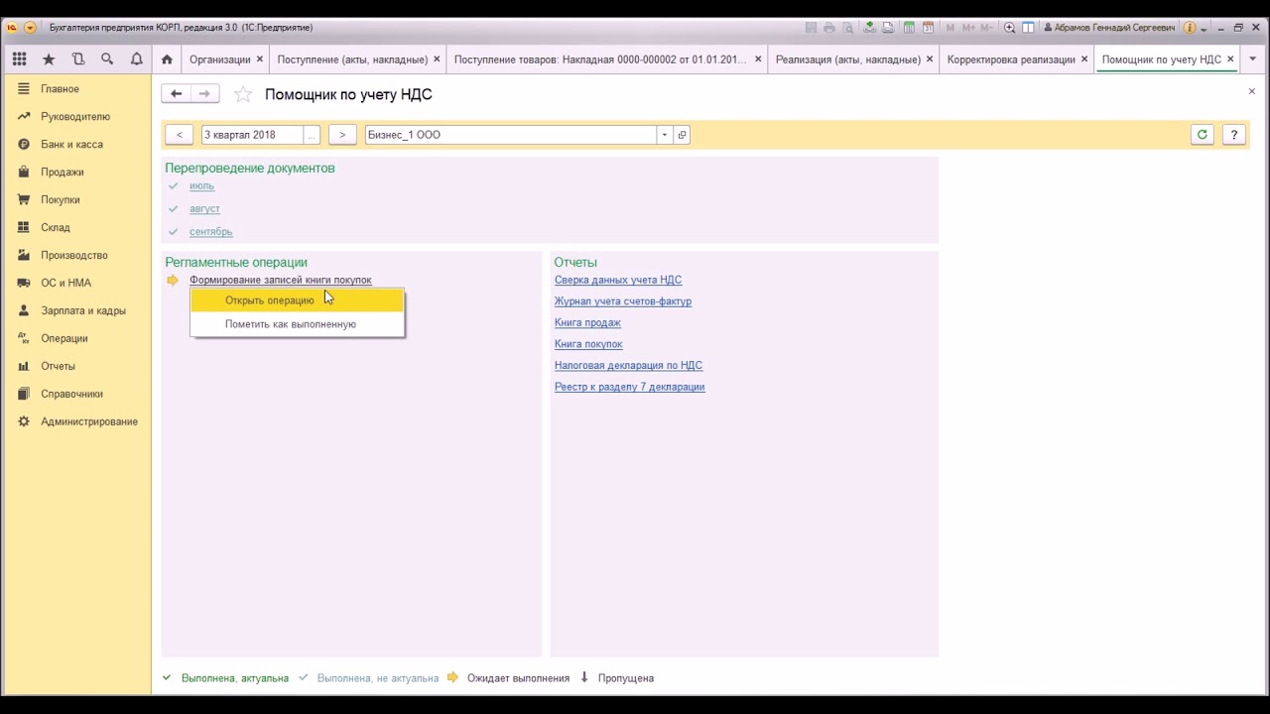Viewport: 1270px width, 714px height.
Task: Open calendar icon in title bar
Action: 929,28
